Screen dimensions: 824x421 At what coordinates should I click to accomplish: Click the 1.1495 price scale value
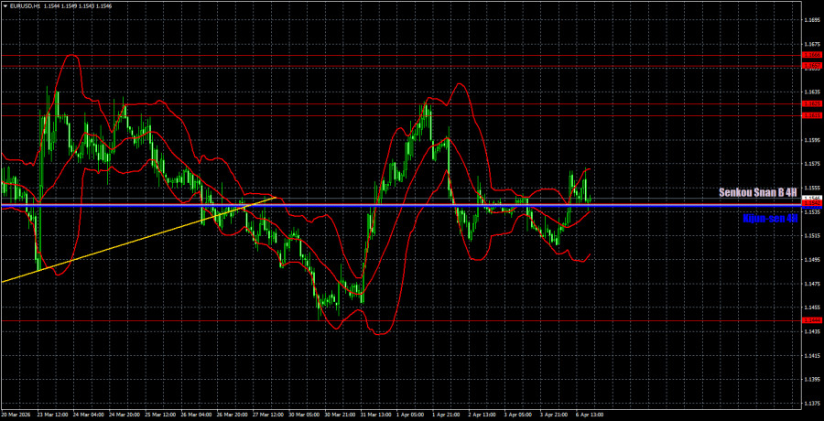pos(812,260)
